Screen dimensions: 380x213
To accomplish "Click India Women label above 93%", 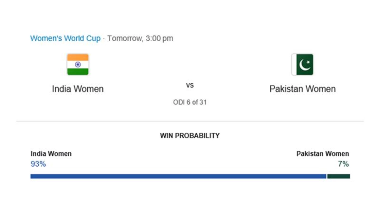I will pos(51,154).
